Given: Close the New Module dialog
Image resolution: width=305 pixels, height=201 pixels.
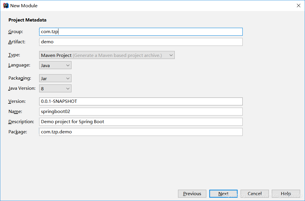Looking at the screenshot, I should click(x=298, y=6).
